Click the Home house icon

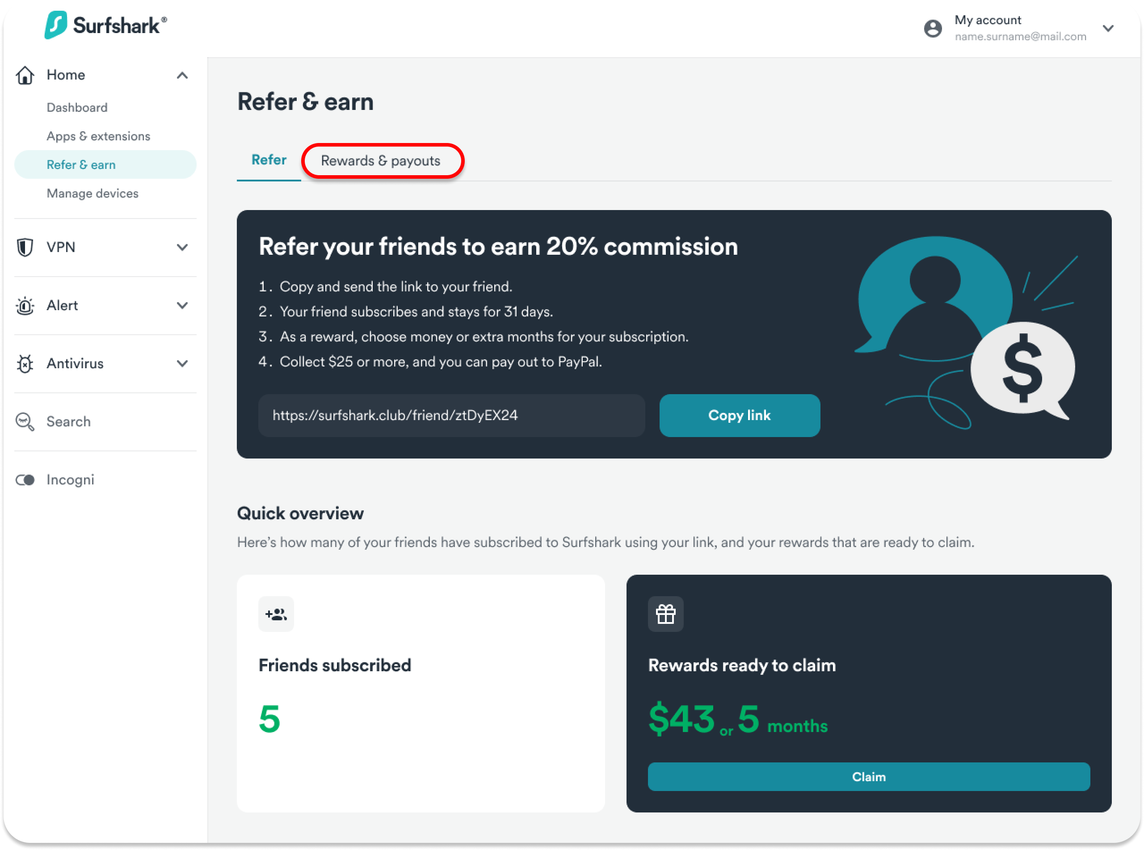tap(25, 75)
